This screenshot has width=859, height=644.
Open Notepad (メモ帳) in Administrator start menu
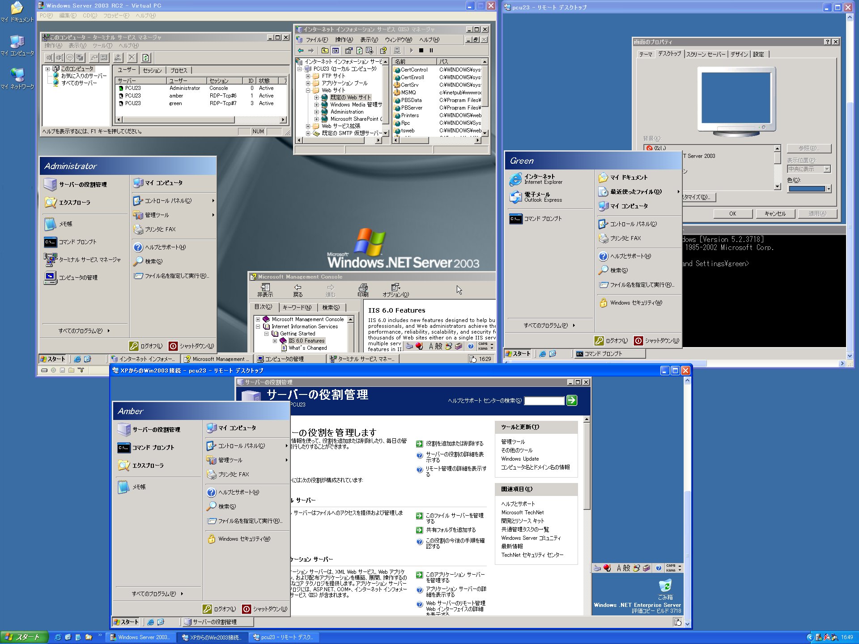click(58, 224)
